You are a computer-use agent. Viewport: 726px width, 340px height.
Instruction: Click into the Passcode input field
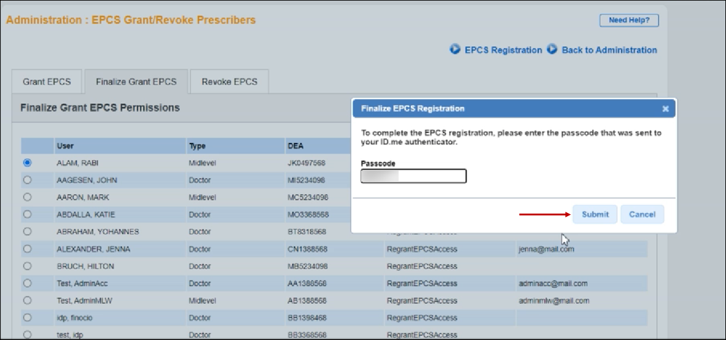coord(413,177)
